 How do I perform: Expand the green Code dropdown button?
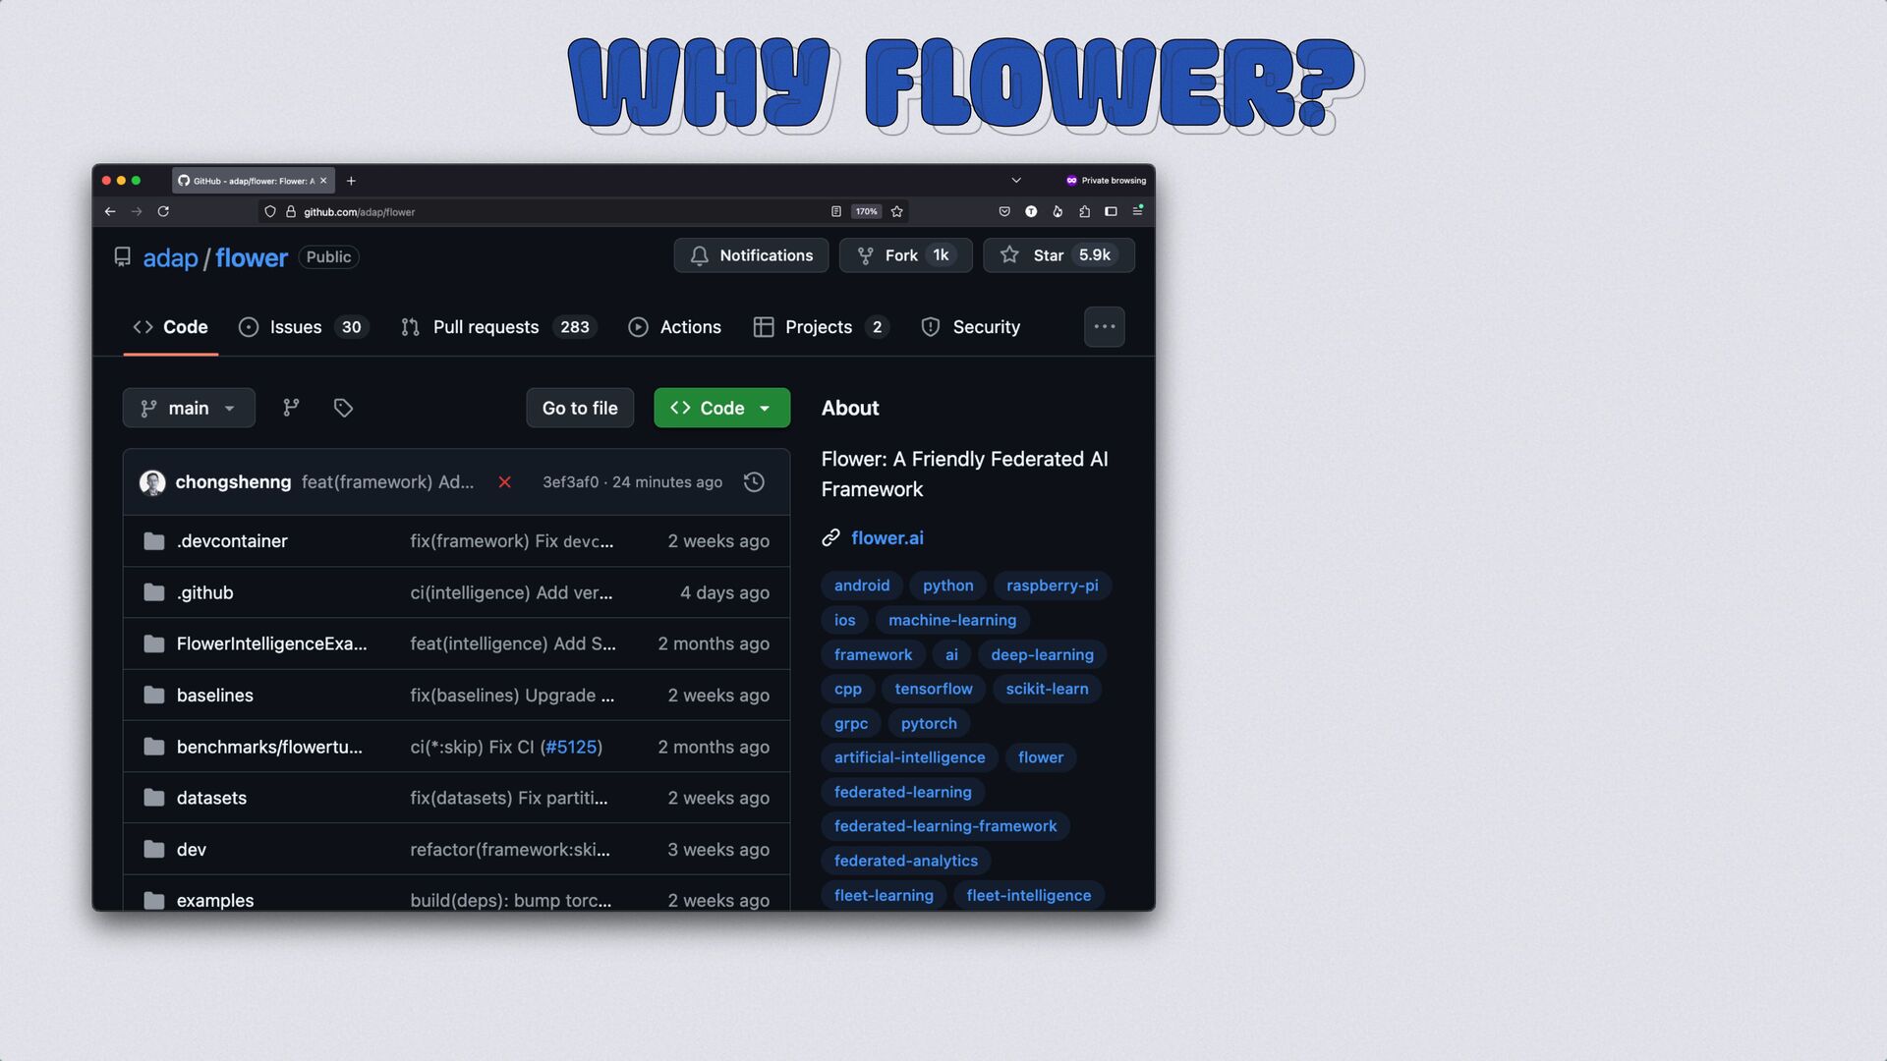tap(721, 408)
